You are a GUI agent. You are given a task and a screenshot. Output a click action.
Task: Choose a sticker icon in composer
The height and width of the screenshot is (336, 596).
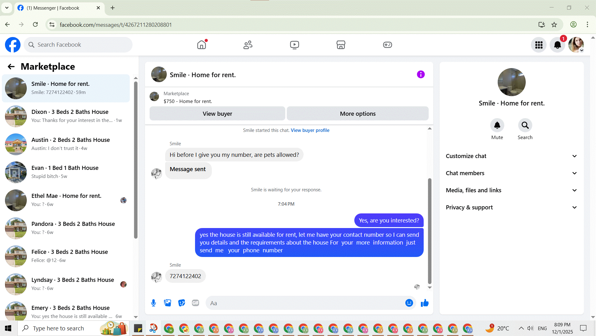click(182, 303)
